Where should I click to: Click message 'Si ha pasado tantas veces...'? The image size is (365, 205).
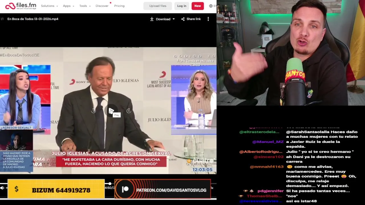318,191
